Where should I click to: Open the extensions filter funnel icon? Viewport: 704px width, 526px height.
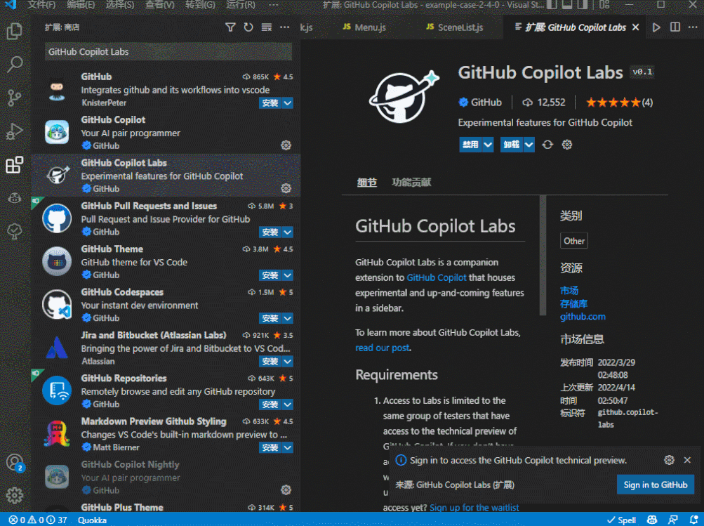tap(230, 27)
